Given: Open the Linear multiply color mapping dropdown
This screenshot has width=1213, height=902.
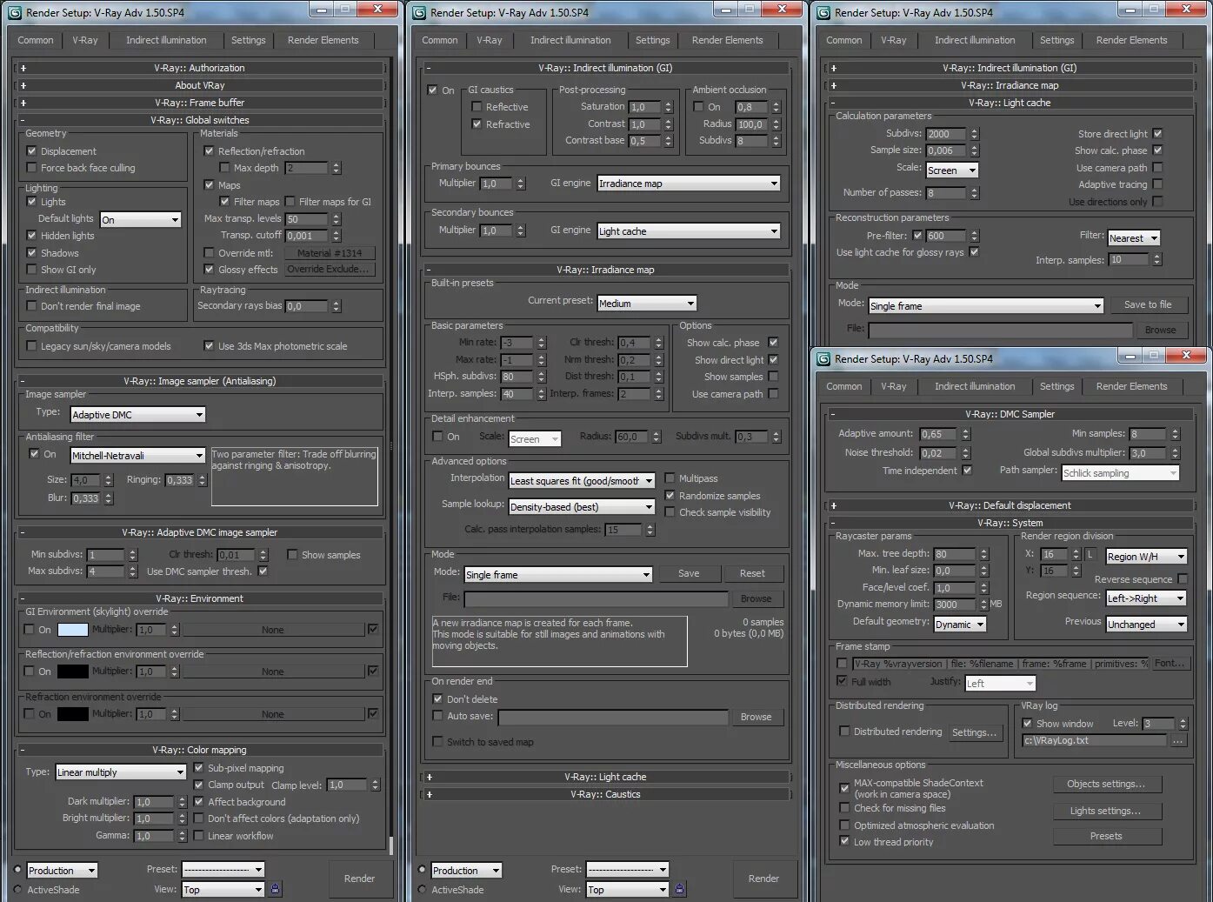Looking at the screenshot, I should 121,772.
